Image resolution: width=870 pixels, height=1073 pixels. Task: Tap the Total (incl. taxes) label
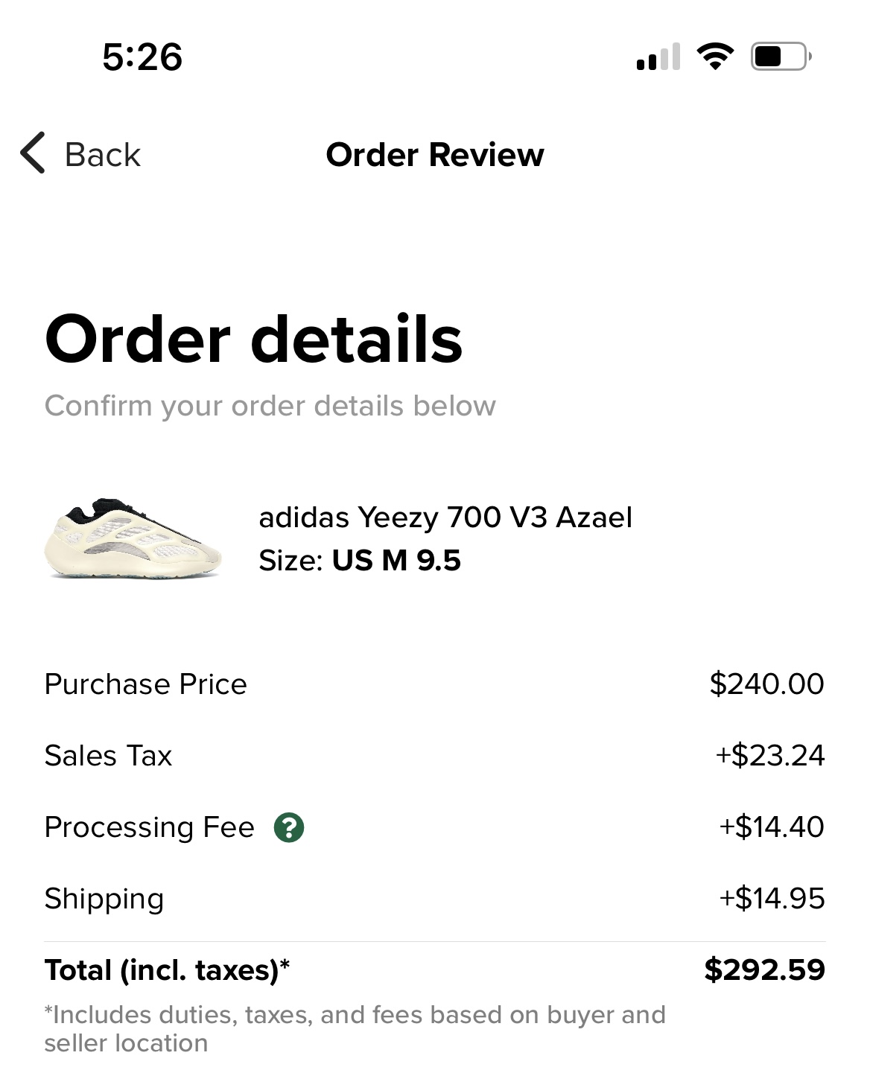pyautogui.click(x=167, y=970)
